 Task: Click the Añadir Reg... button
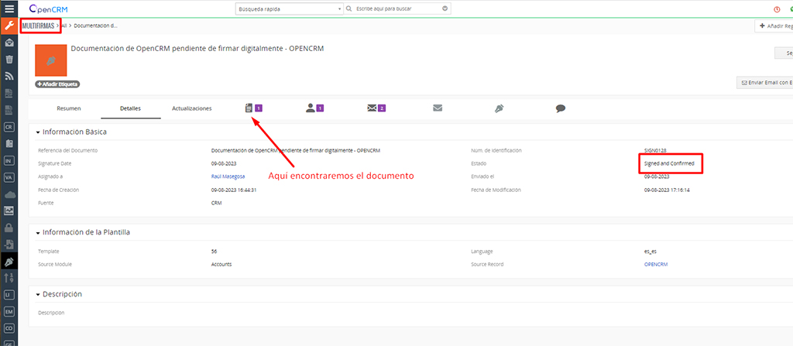point(774,26)
